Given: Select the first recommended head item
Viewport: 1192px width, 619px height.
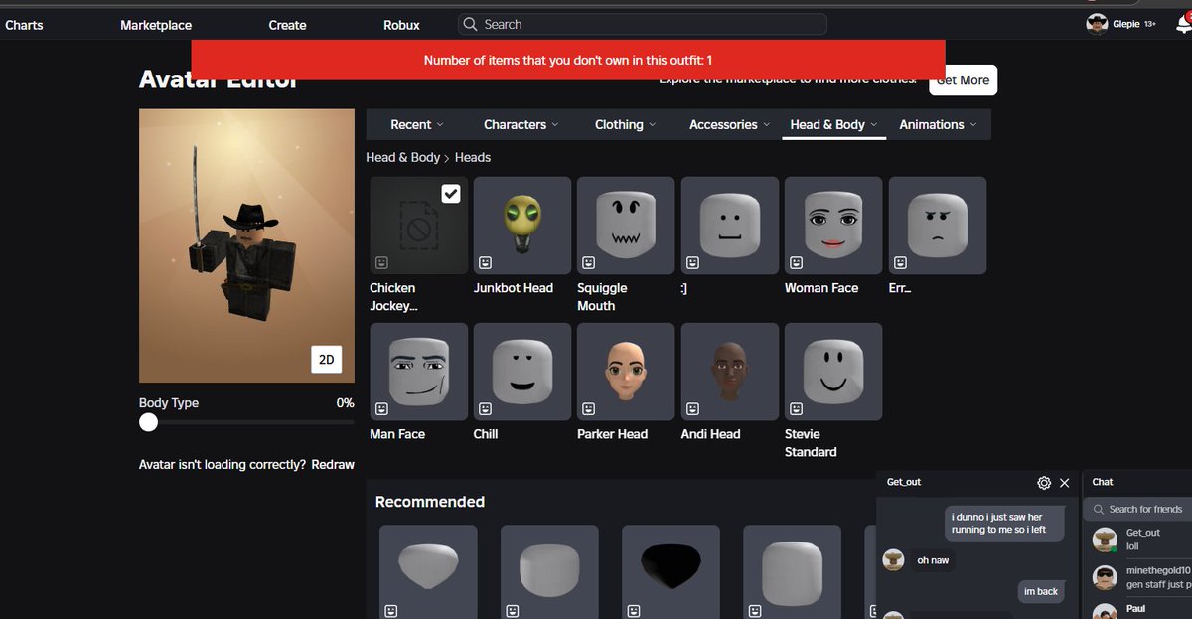Looking at the screenshot, I should pos(428,571).
